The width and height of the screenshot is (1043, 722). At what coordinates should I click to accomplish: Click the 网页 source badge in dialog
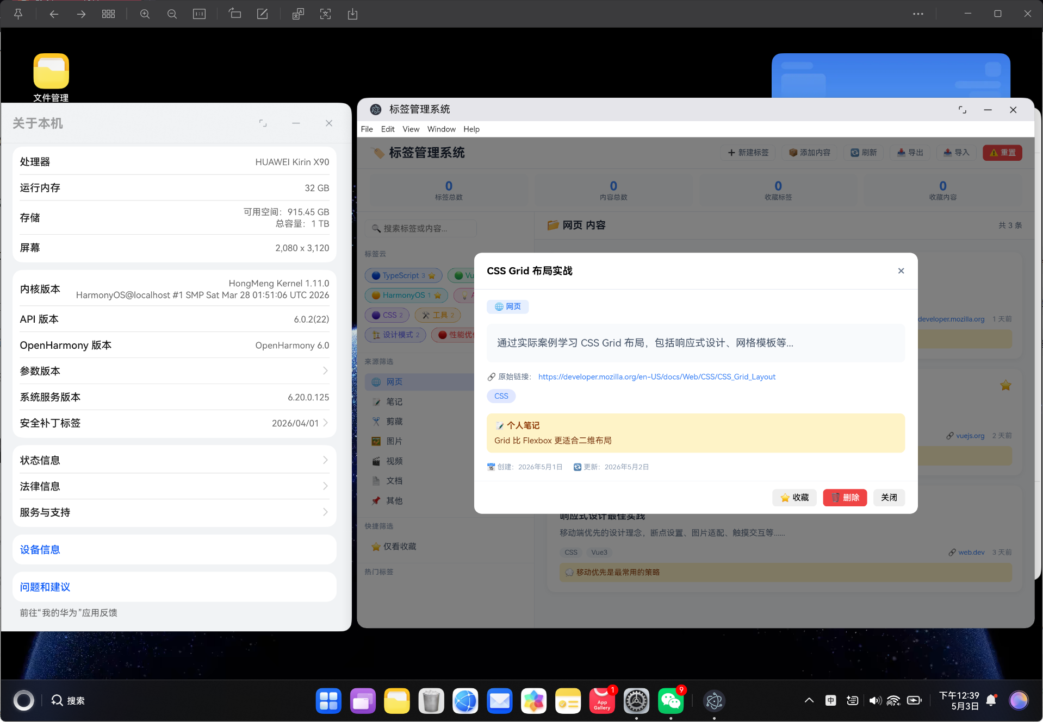pos(507,306)
